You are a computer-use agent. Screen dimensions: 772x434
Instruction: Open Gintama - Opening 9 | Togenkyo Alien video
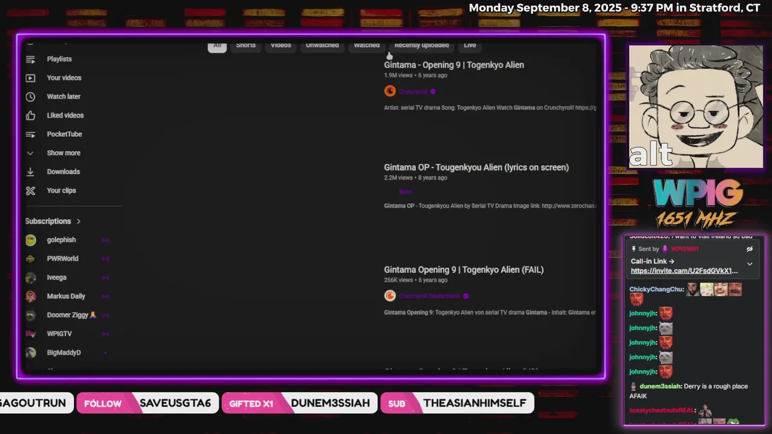454,65
